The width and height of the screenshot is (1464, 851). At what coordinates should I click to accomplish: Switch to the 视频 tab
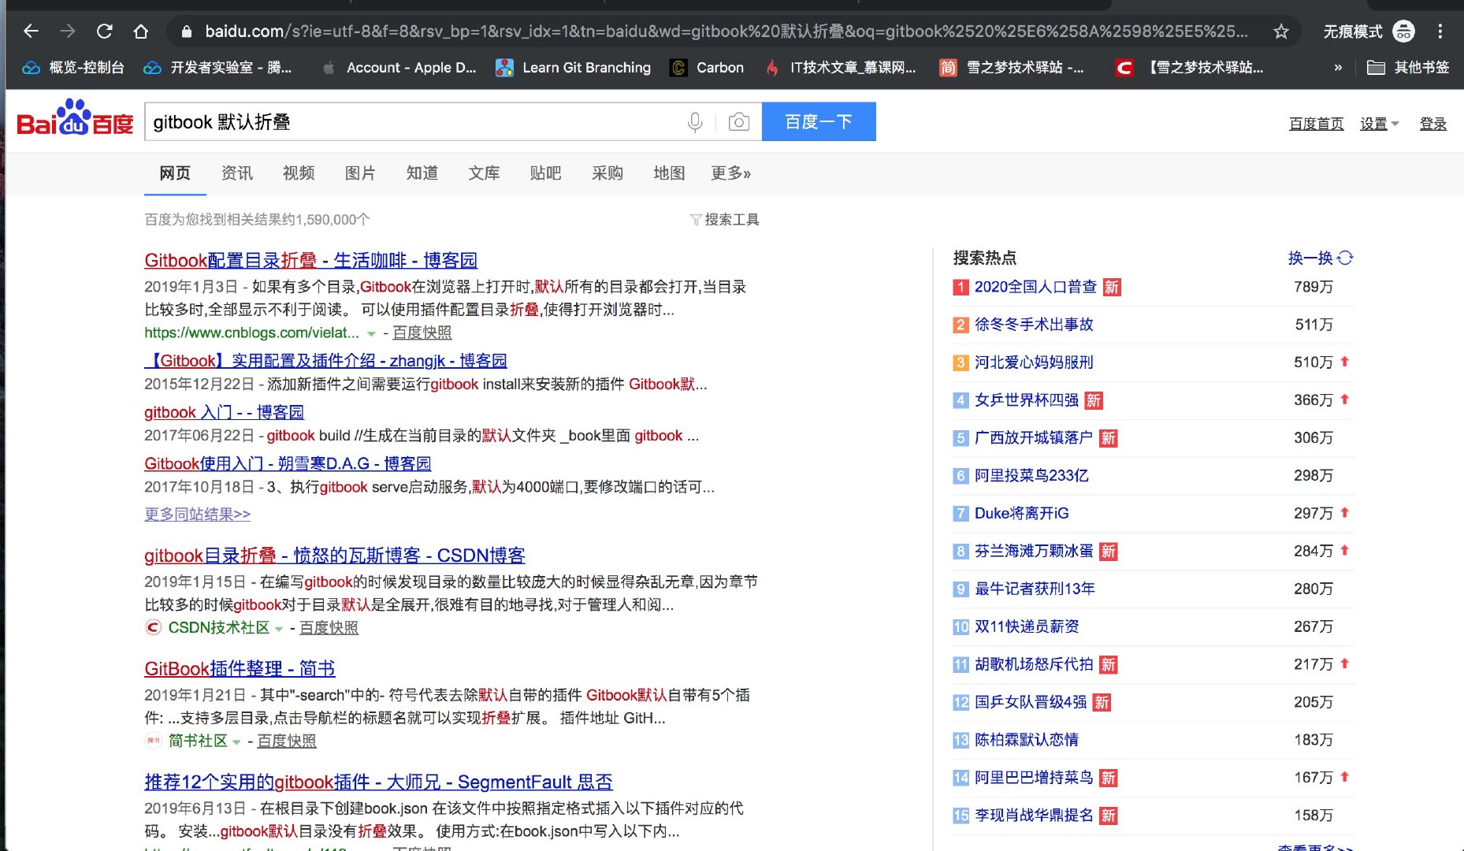pyautogui.click(x=298, y=173)
